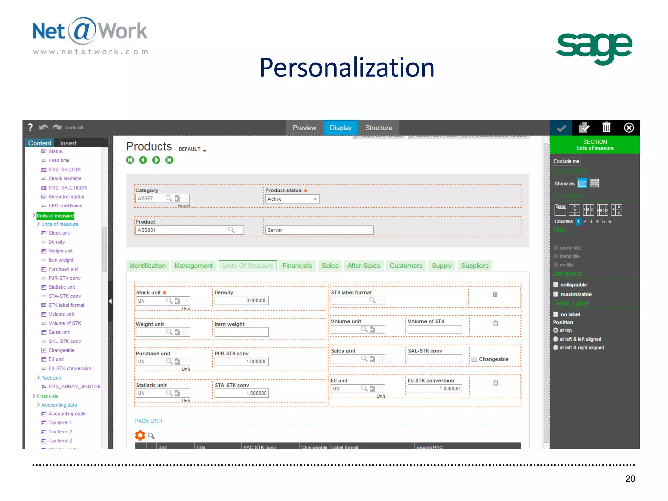The image size is (668, 501).
Task: Select the at top position radio
Action: [x=555, y=330]
